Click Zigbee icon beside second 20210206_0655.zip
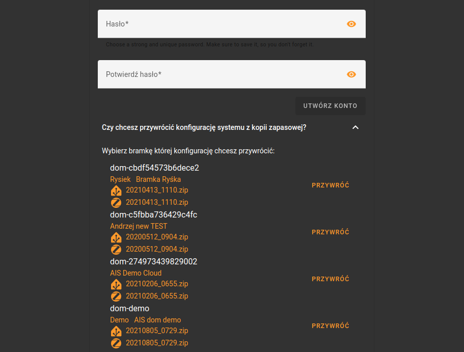The height and width of the screenshot is (352, 464). [116, 296]
